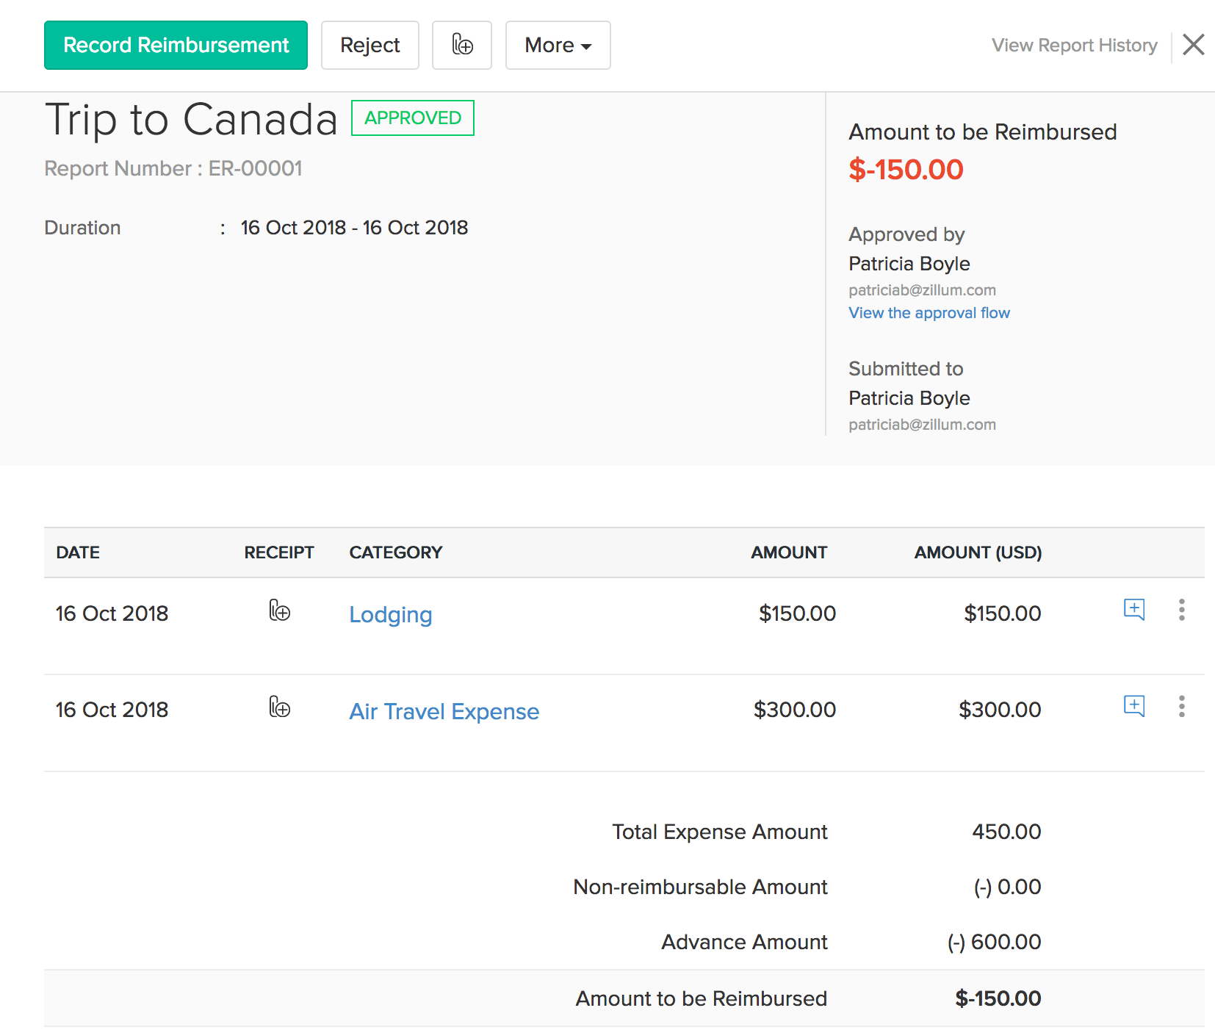Click the AMOUNT (USD) column header
Viewport: 1215px width, 1030px height.
point(977,552)
